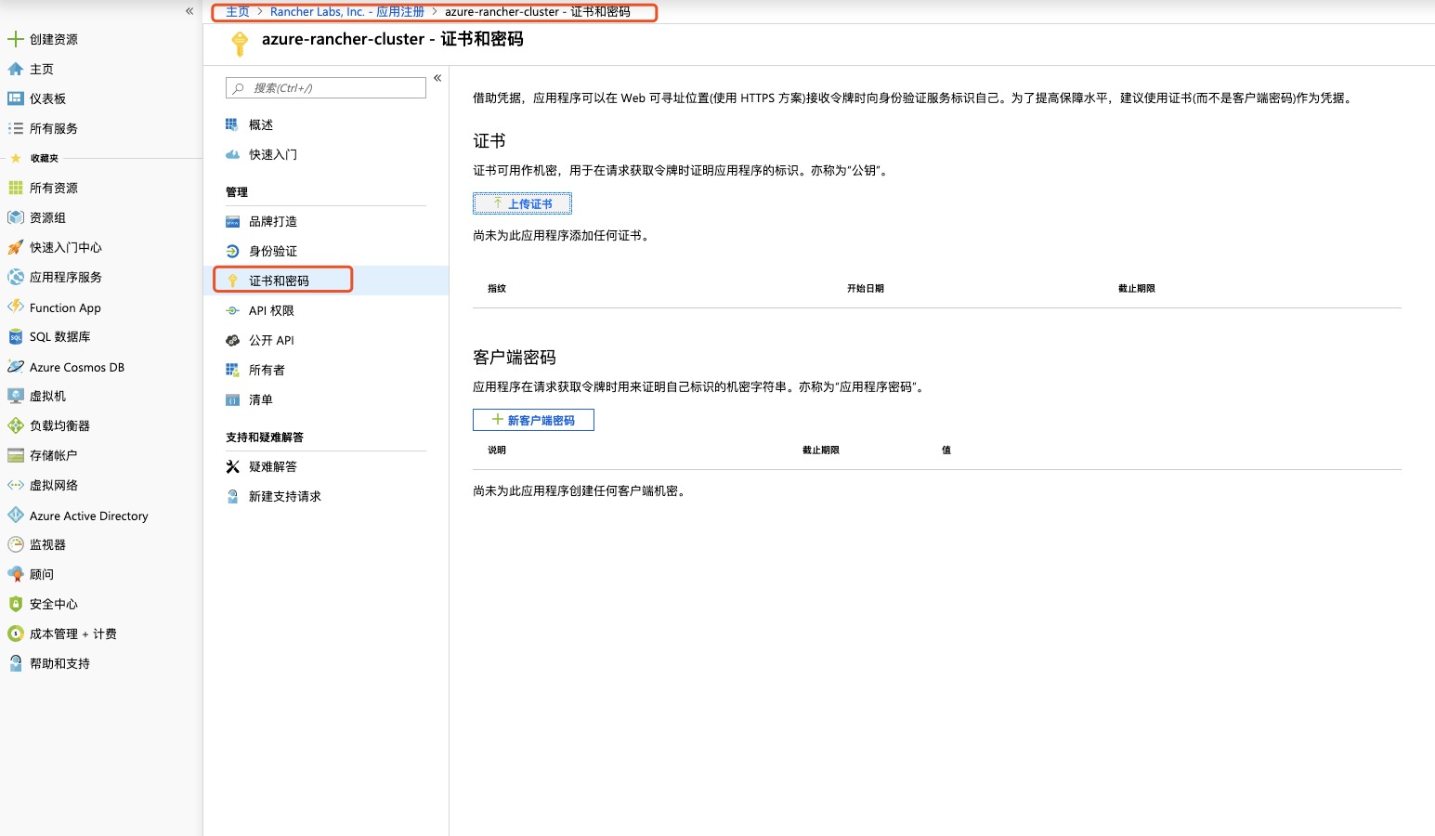The height and width of the screenshot is (836, 1435).
Task: Click the home icon next to 主页
Action: (15, 69)
